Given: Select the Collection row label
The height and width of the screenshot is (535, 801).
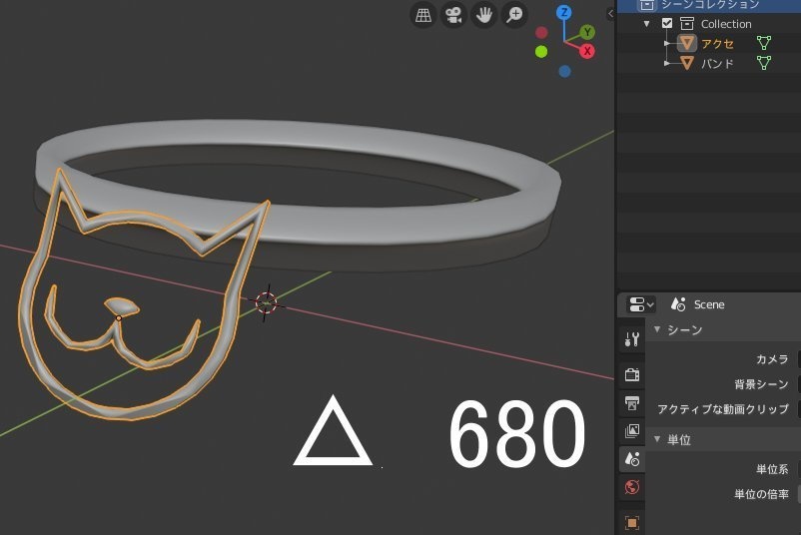Looking at the screenshot, I should [x=726, y=24].
